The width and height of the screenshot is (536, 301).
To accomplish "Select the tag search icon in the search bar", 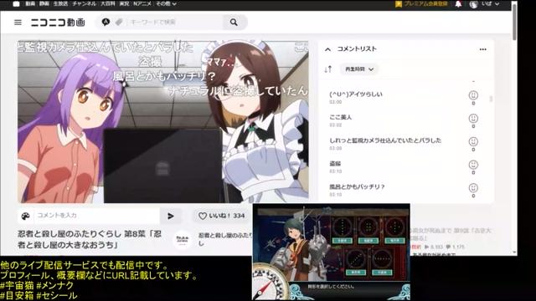I will coord(119,23).
